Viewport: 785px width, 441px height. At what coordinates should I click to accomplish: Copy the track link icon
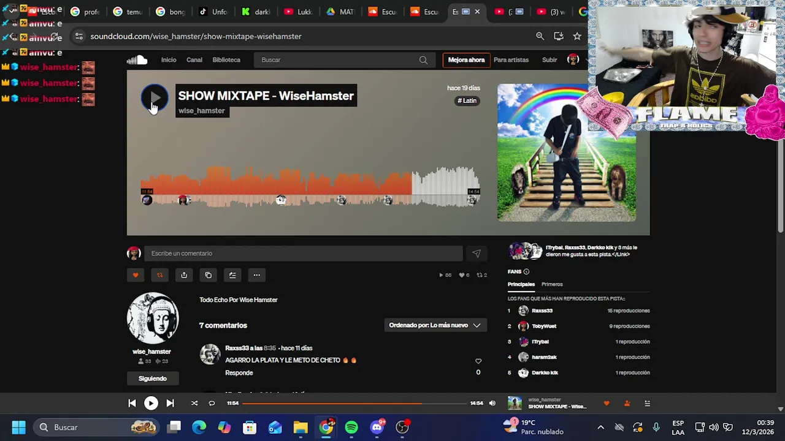209,275
